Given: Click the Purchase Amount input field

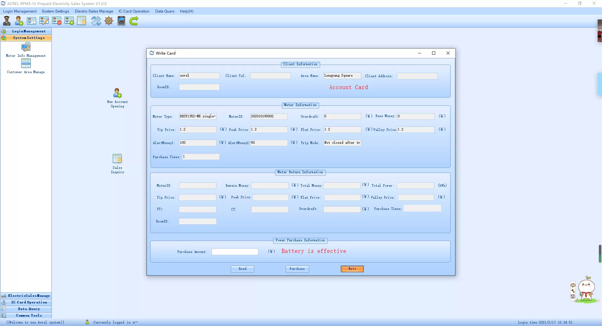Looking at the screenshot, I should point(235,252).
